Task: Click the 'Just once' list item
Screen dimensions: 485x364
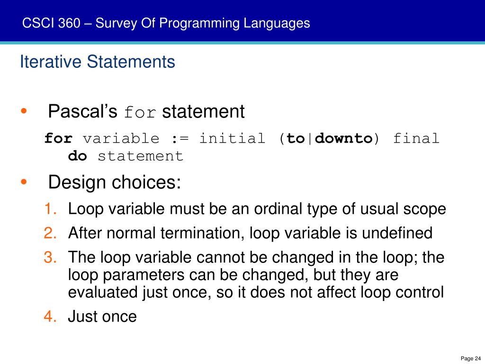Action: [102, 316]
